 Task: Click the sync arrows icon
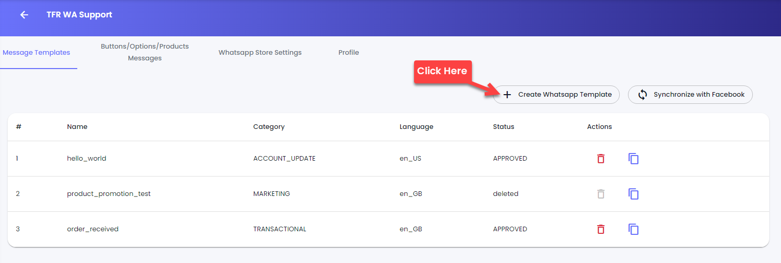pos(642,95)
